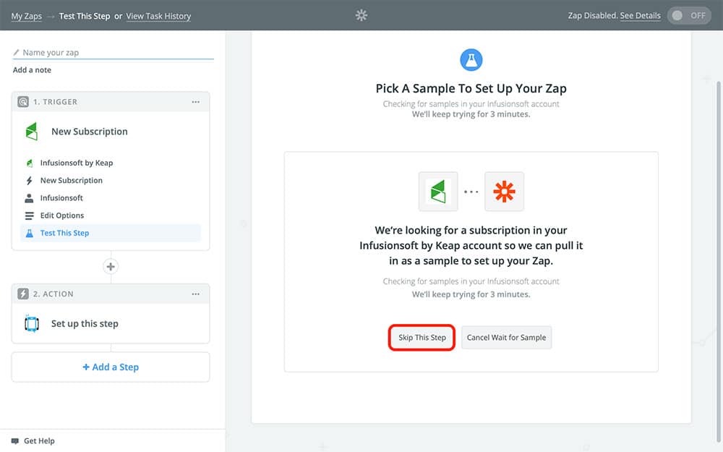Click the Zapier logo in top bar

tap(361, 15)
